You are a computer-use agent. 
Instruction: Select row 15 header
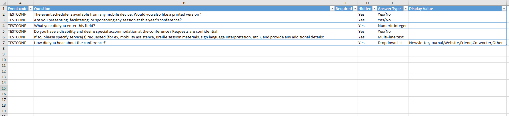click(x=3, y=88)
